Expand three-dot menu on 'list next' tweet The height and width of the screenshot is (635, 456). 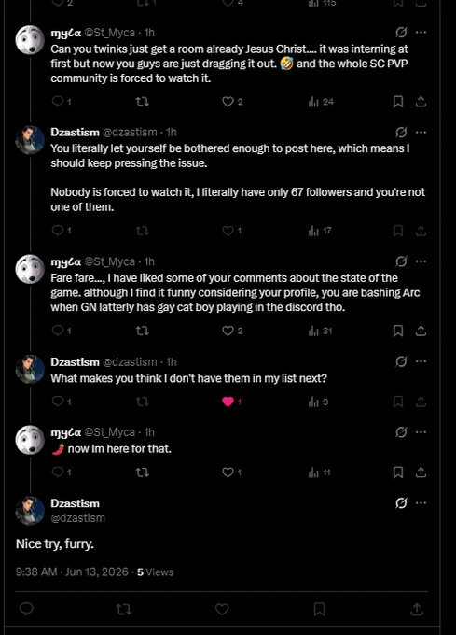pos(421,361)
